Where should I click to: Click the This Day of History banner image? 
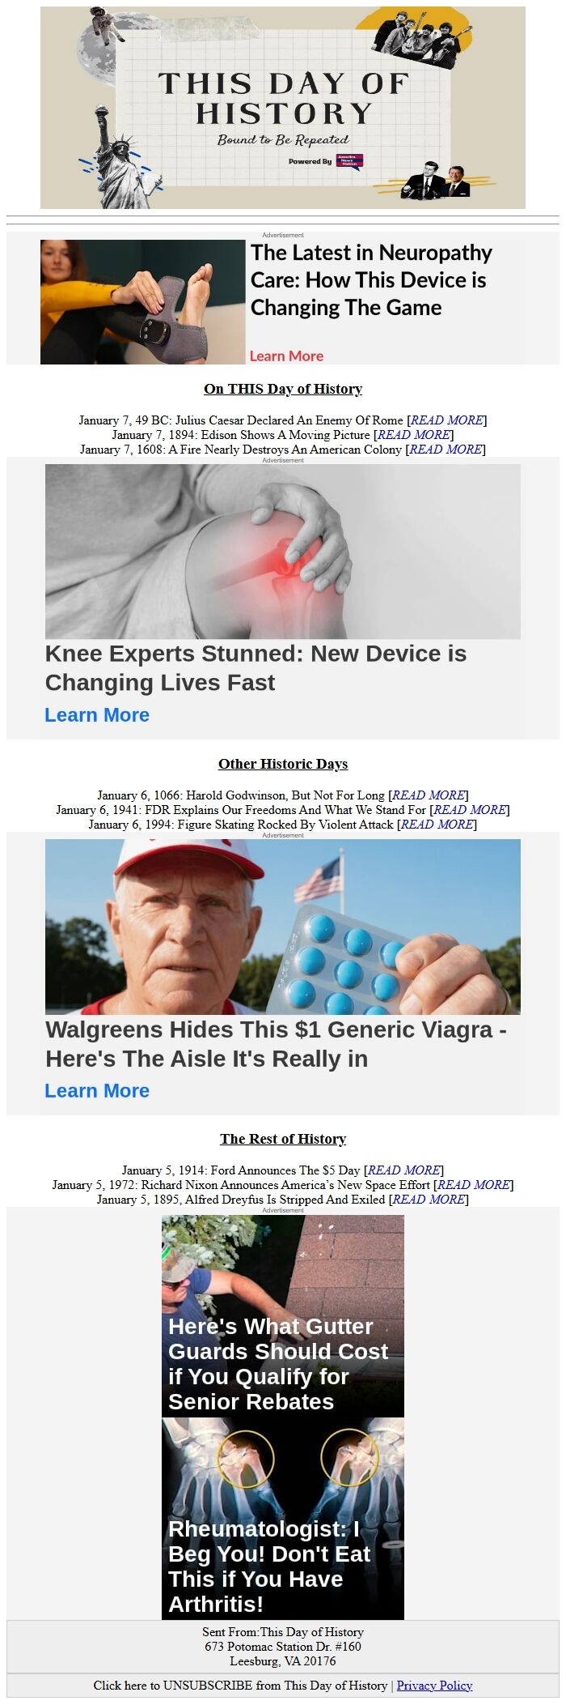pyautogui.click(x=283, y=108)
